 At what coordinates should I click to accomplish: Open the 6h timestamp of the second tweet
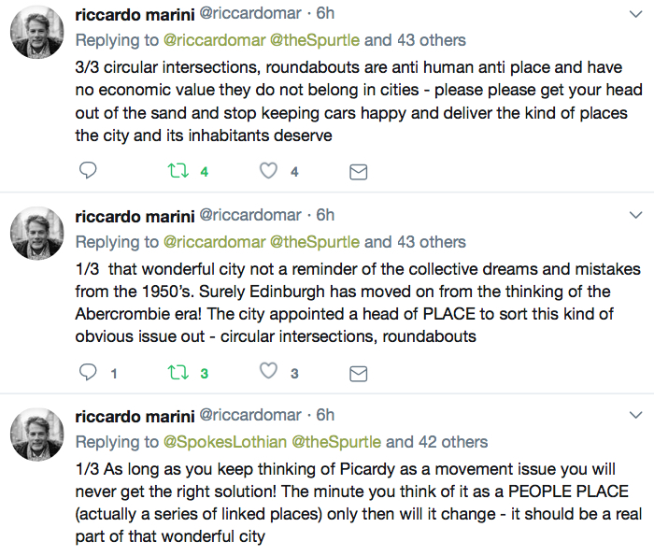[x=325, y=215]
